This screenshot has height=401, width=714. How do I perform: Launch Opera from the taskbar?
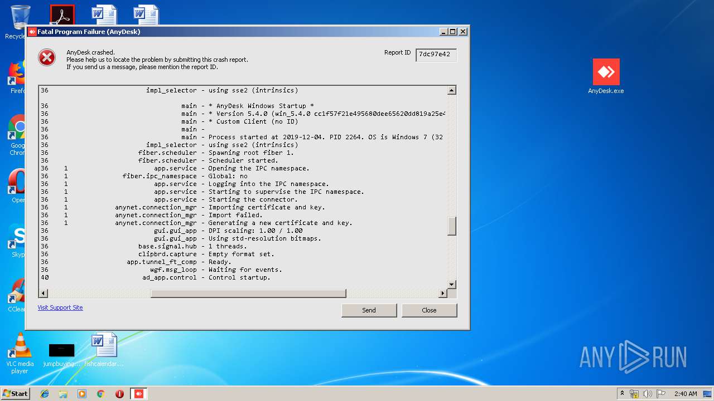coord(119,394)
